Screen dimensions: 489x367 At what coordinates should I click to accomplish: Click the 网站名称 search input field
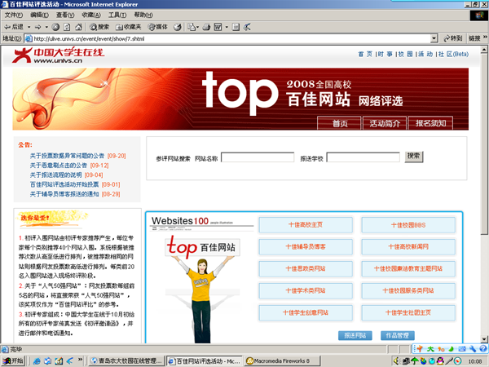[x=258, y=157]
